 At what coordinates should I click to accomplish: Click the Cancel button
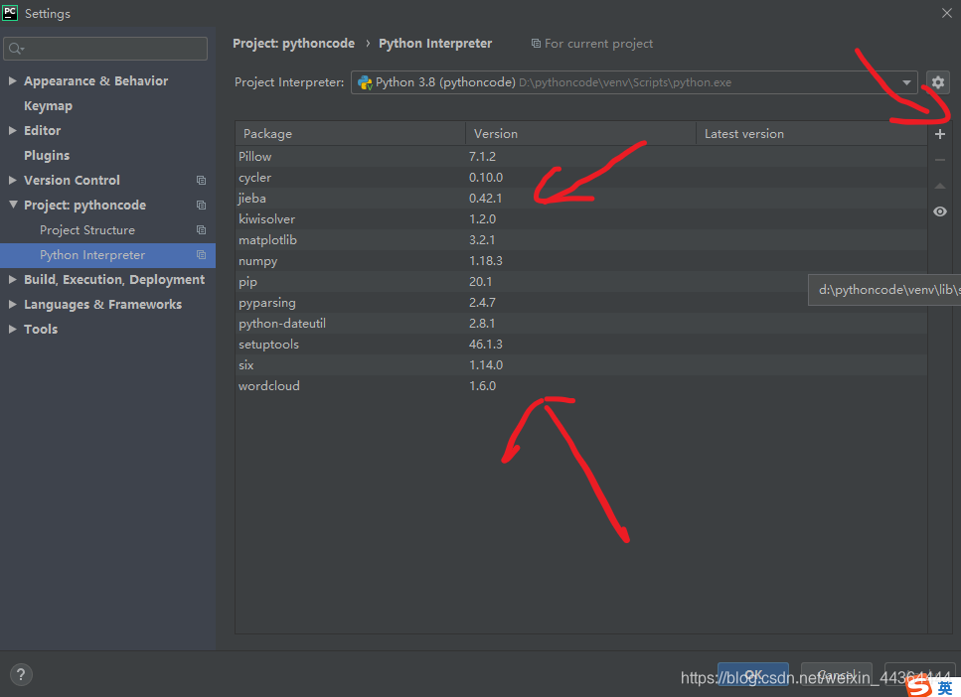(836, 674)
